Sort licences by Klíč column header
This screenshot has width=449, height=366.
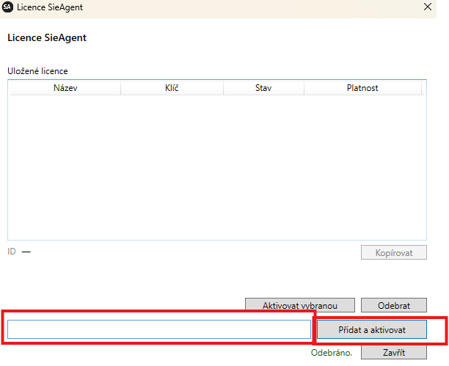pyautogui.click(x=172, y=88)
